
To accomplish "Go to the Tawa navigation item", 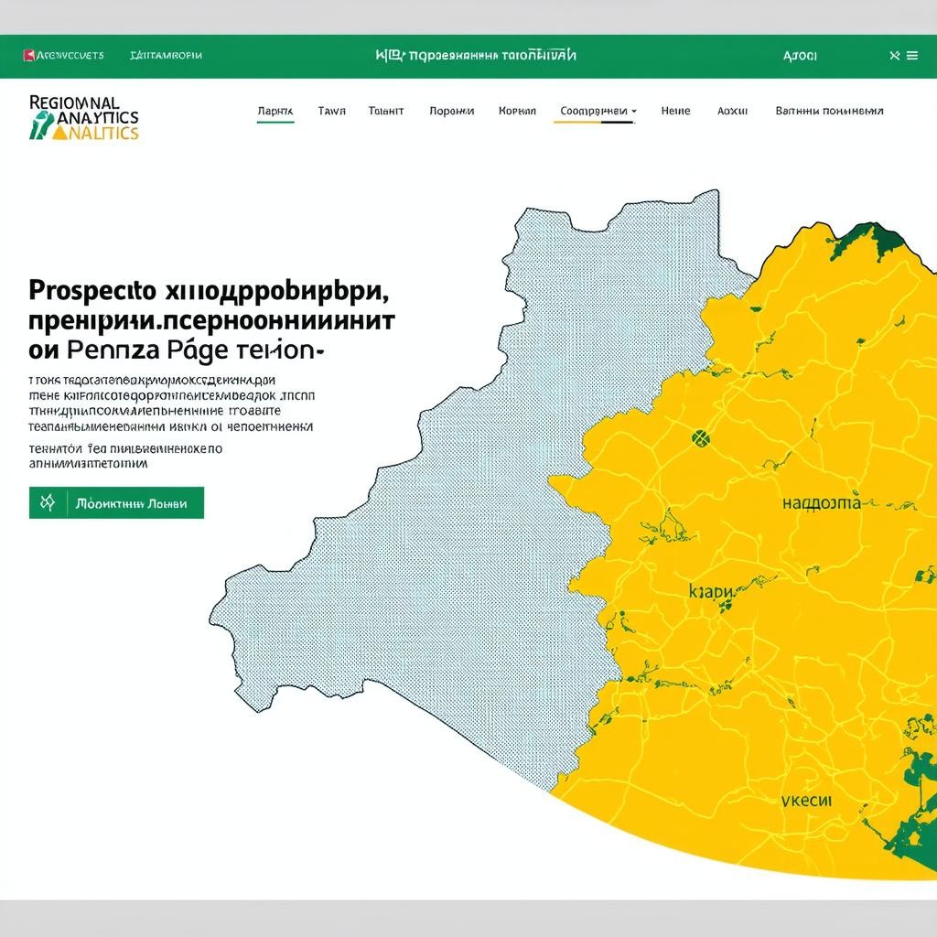I will (x=331, y=111).
